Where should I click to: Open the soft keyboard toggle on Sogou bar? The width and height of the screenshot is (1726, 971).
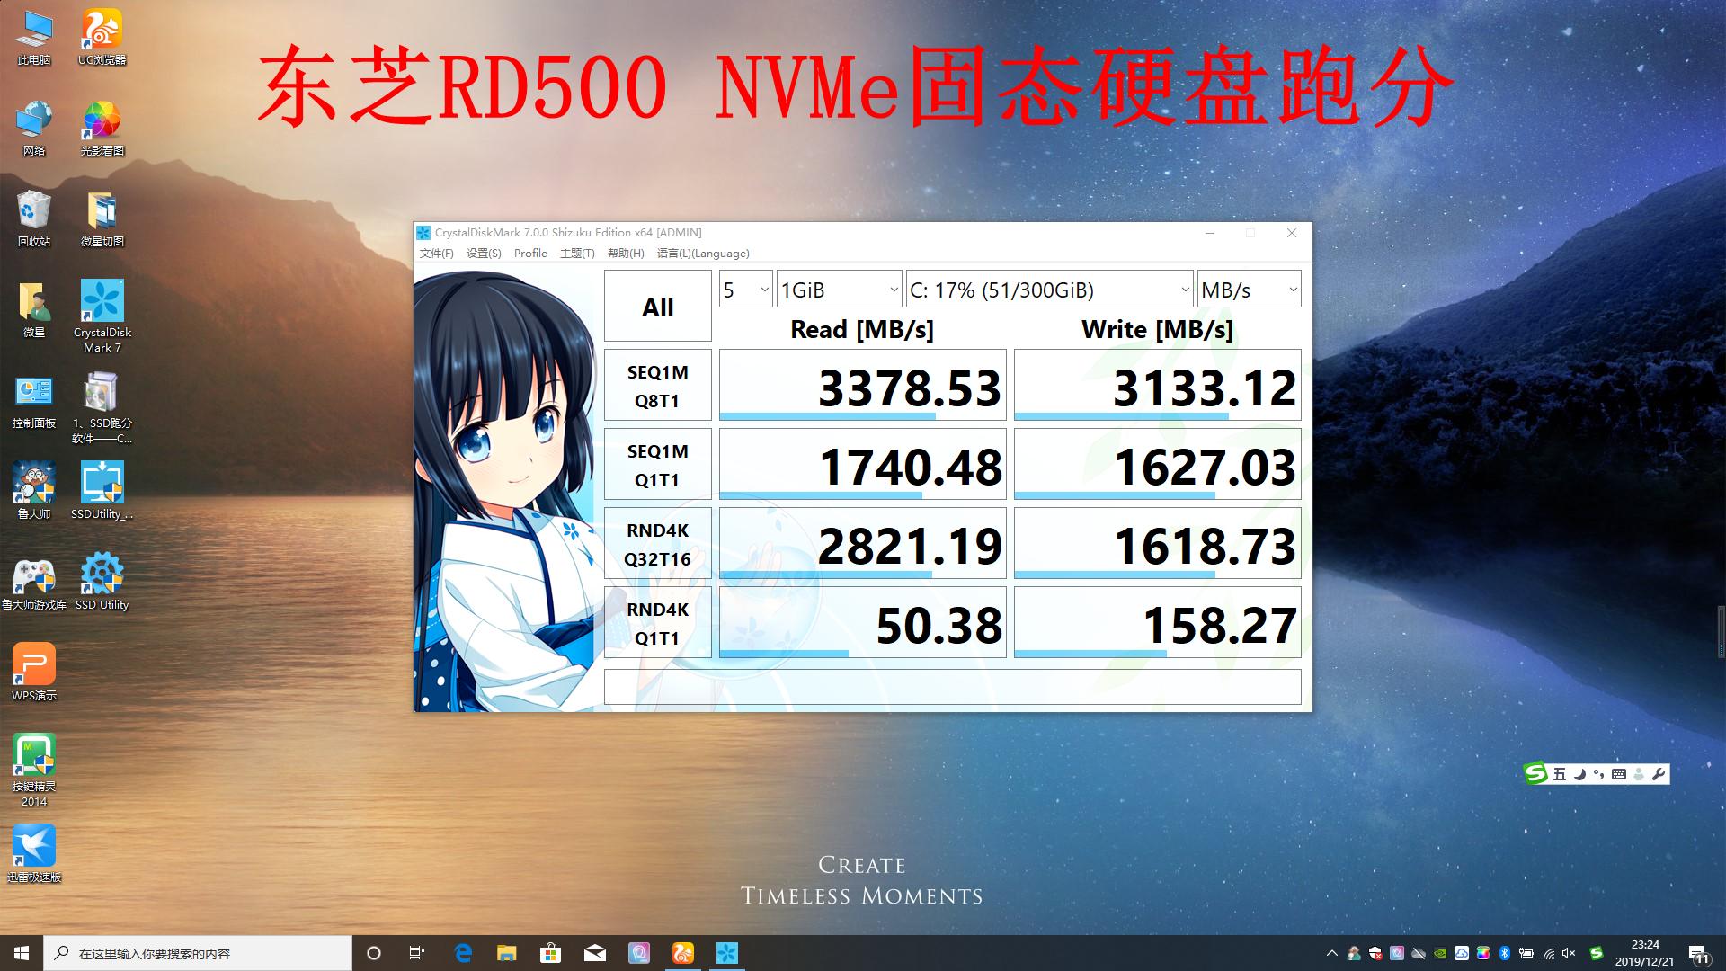(x=1619, y=775)
